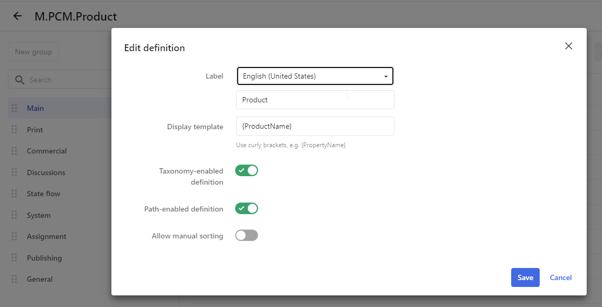This screenshot has height=307, width=602.
Task: Click the Save button
Action: pyautogui.click(x=525, y=277)
